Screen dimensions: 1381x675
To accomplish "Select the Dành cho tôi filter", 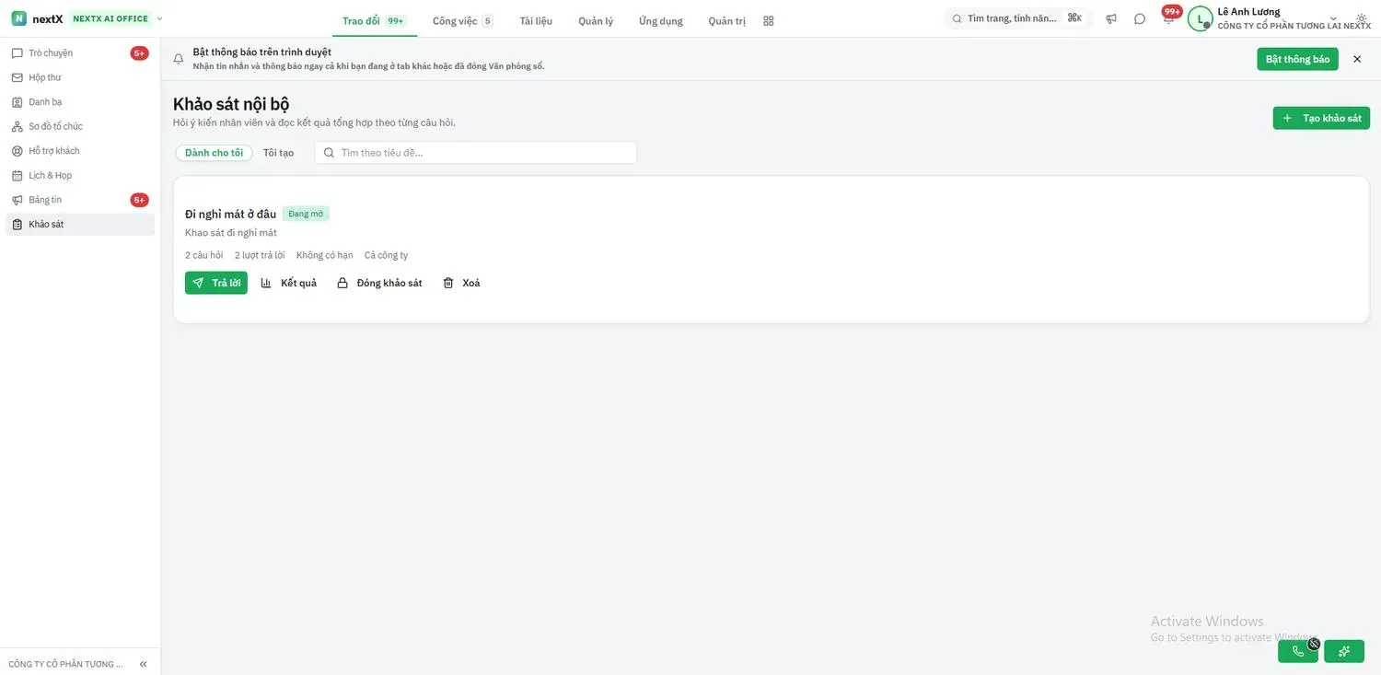I will [x=214, y=153].
